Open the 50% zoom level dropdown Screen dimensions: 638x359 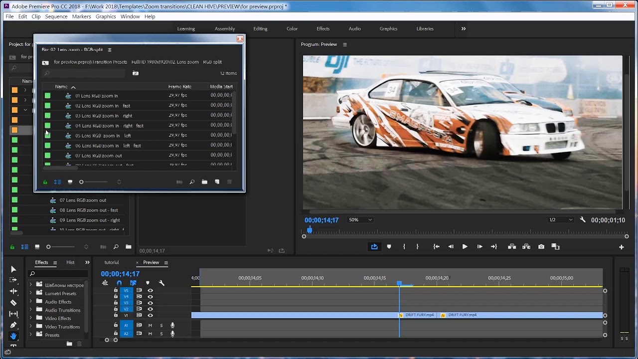[x=360, y=220]
